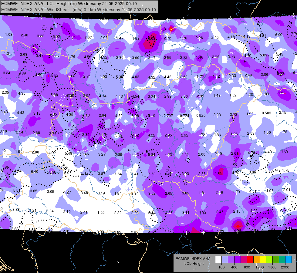The height and width of the screenshot is (273, 297).
Task: Click the wind shear value 1.05
Action: click(x=101, y=213)
